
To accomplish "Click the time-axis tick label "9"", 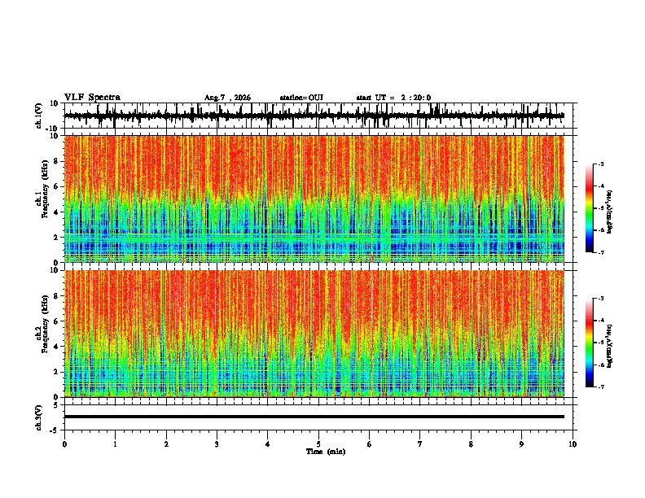I will coord(521,444).
